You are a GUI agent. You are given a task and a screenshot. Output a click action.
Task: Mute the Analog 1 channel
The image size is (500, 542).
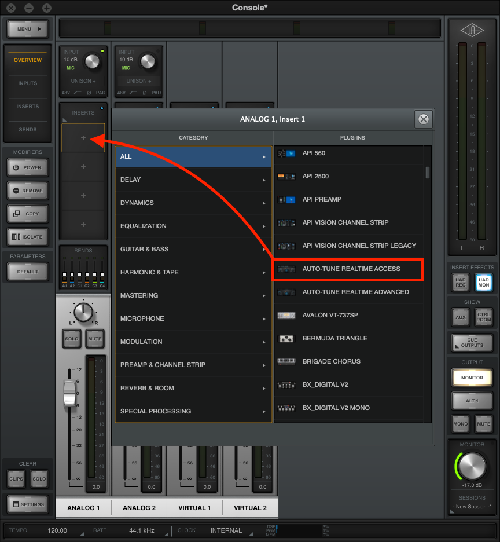pos(95,339)
